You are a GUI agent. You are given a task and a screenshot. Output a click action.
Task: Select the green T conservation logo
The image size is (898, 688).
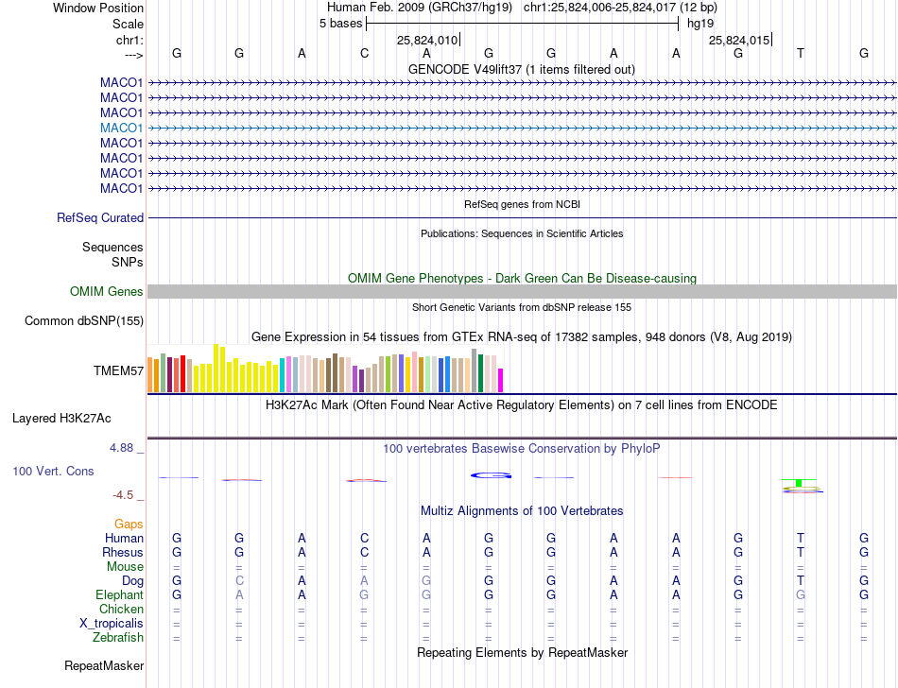799,483
